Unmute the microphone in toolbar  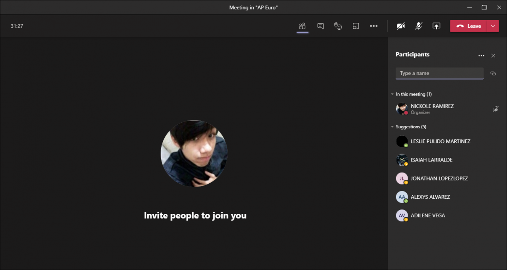418,26
